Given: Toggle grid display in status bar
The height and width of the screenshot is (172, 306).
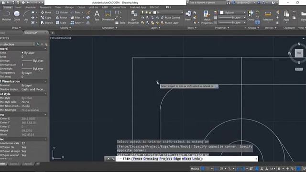Looking at the screenshot, I should [x=203, y=169].
